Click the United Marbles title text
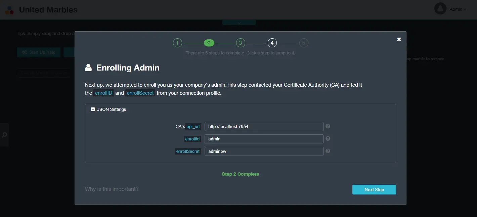 48,10
